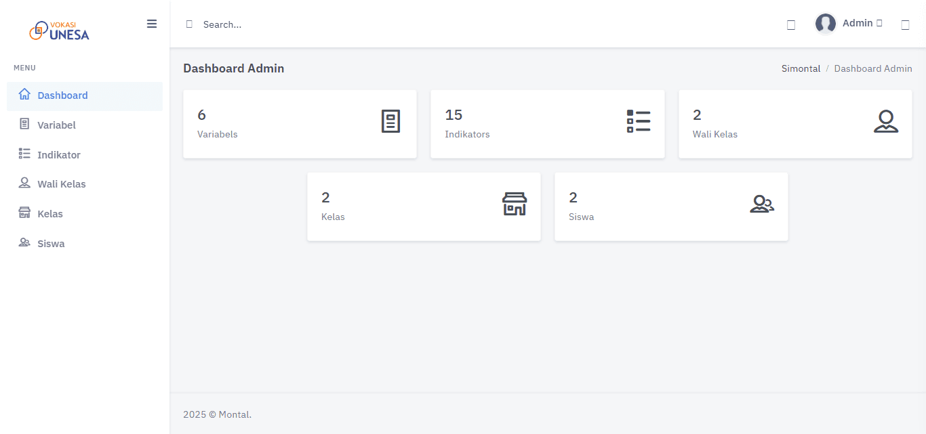Click the Dashboard Admin page title
This screenshot has width=926, height=434.
[234, 68]
